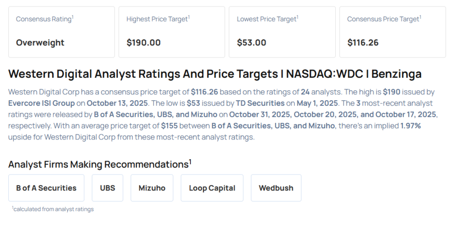Click the footnote superscript after Recommendations heading
The image size is (471, 232).
(190, 162)
